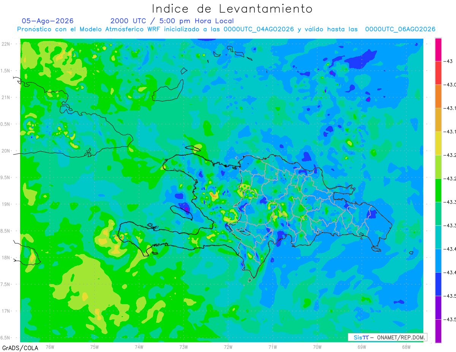The height and width of the screenshot is (352, 456).
Task: Click the '18N' latitude label
Action: point(6,258)
